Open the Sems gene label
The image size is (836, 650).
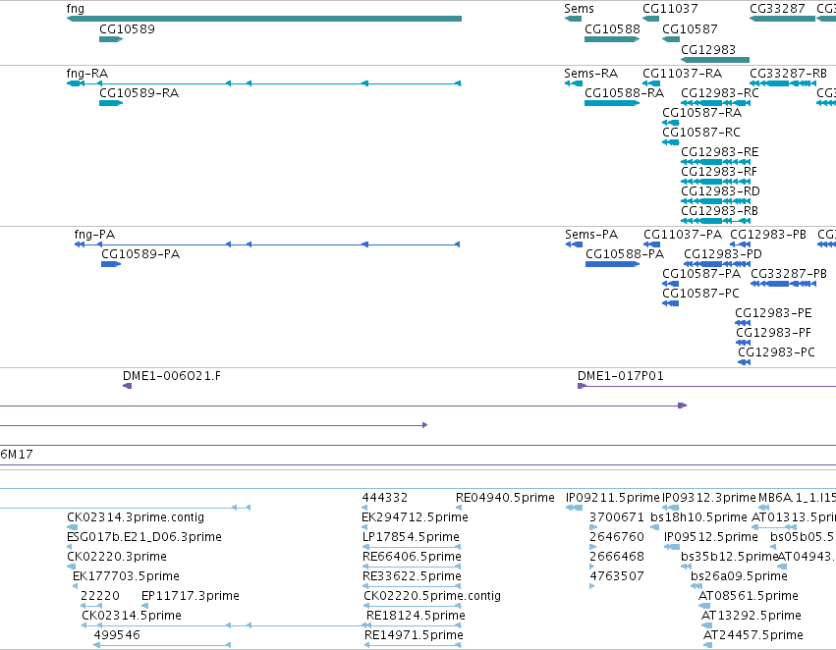point(579,9)
